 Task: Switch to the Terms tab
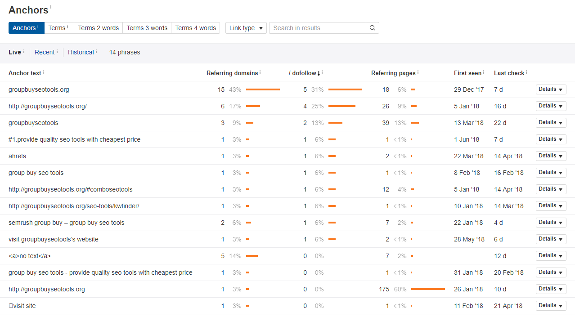point(59,28)
